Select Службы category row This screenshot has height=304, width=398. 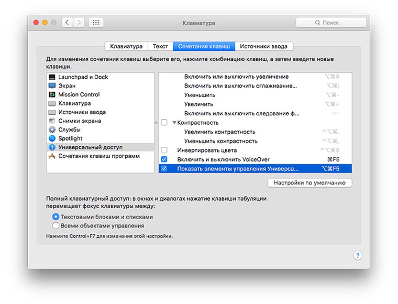coord(101,129)
